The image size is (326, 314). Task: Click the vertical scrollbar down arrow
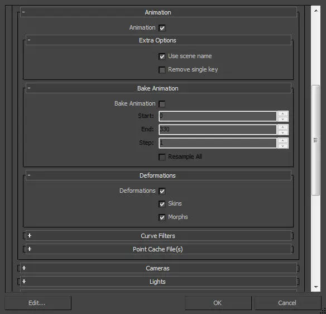[316, 287]
